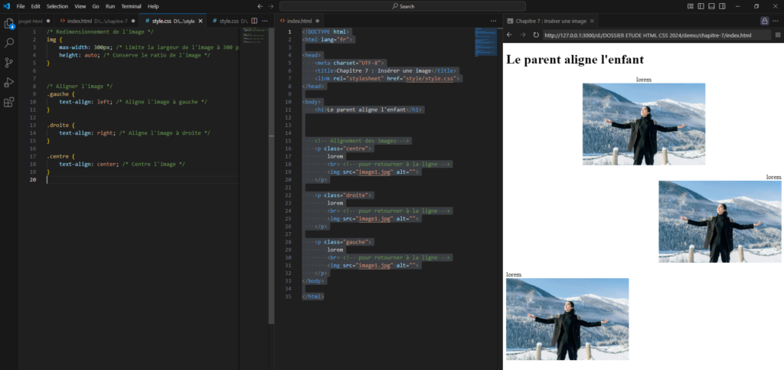The height and width of the screenshot is (370, 784).
Task: Open the Extensions view
Action: coord(9,102)
